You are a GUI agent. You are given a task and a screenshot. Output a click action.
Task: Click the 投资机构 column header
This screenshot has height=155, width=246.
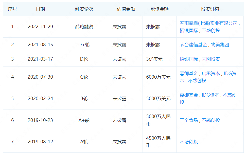click(x=210, y=9)
